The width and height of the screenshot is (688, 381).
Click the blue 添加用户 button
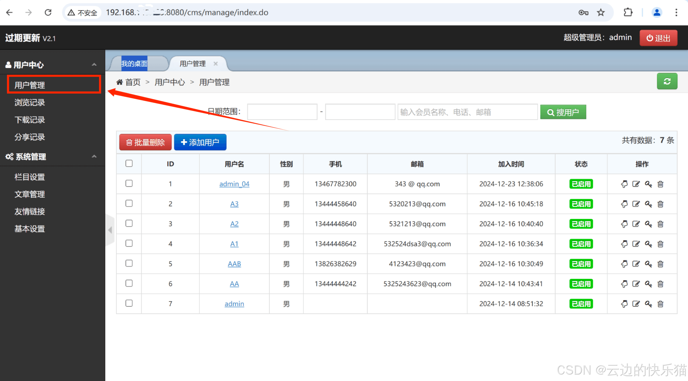(x=200, y=142)
